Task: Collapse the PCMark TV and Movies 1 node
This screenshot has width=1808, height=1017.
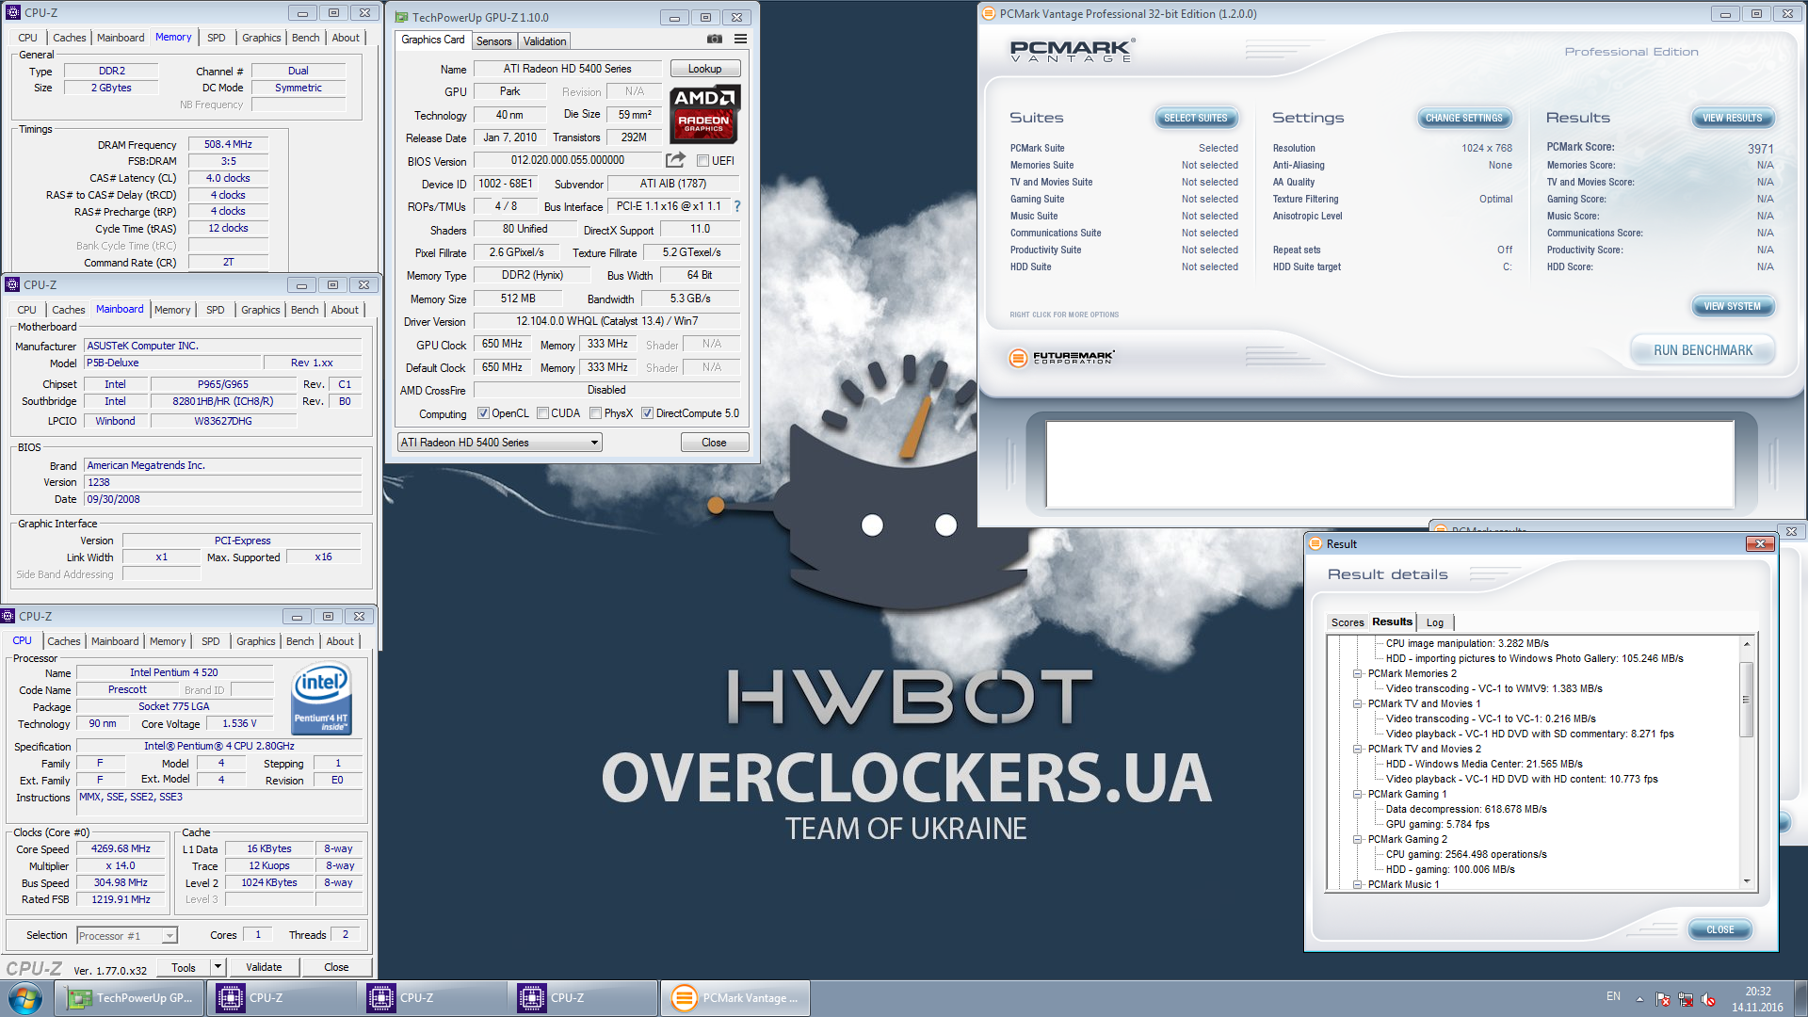Action: tap(1357, 703)
